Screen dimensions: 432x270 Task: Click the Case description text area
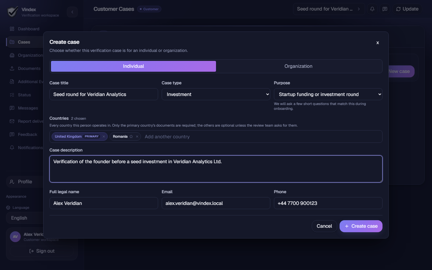(216, 169)
